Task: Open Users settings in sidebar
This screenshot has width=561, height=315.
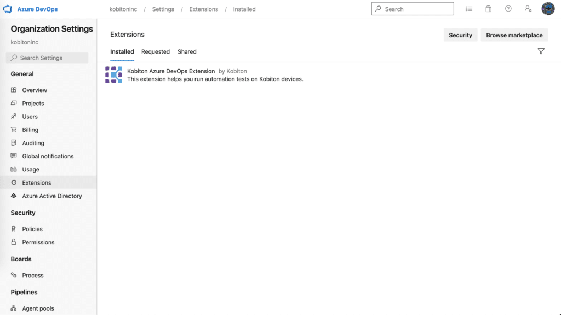Action: (x=30, y=116)
